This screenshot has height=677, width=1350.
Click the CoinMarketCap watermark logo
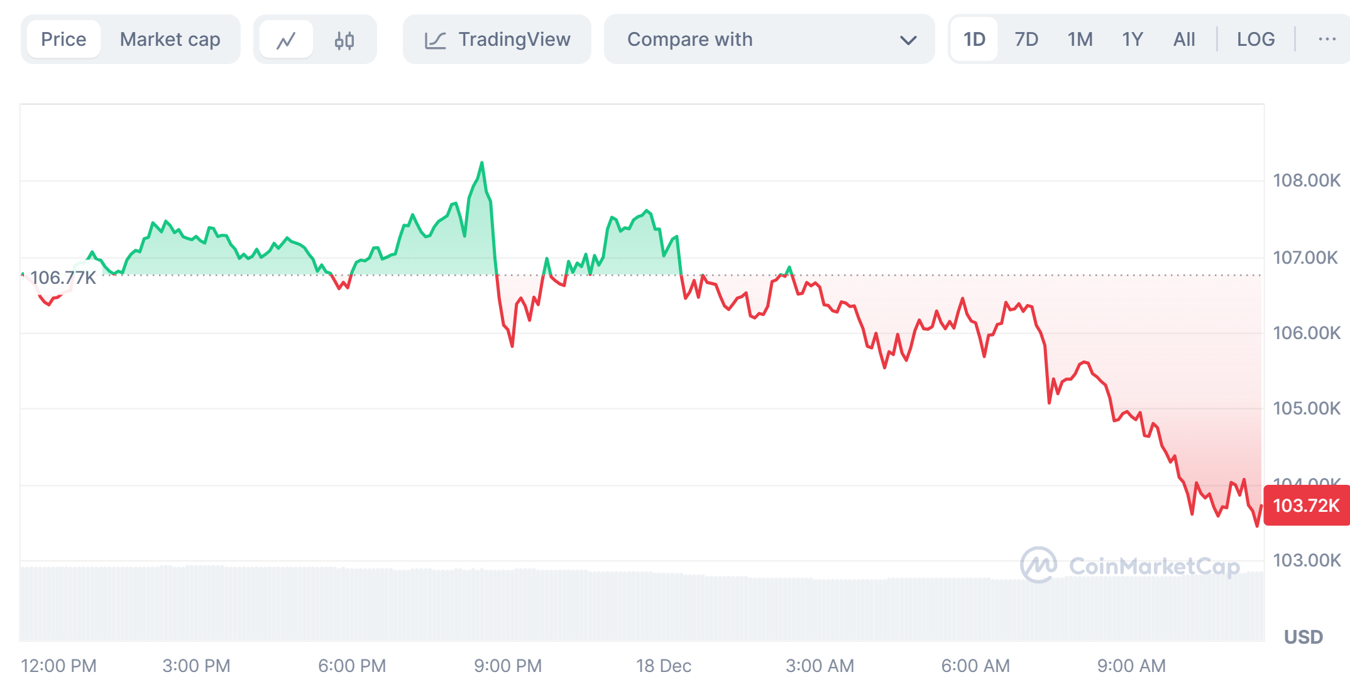(x=1038, y=565)
